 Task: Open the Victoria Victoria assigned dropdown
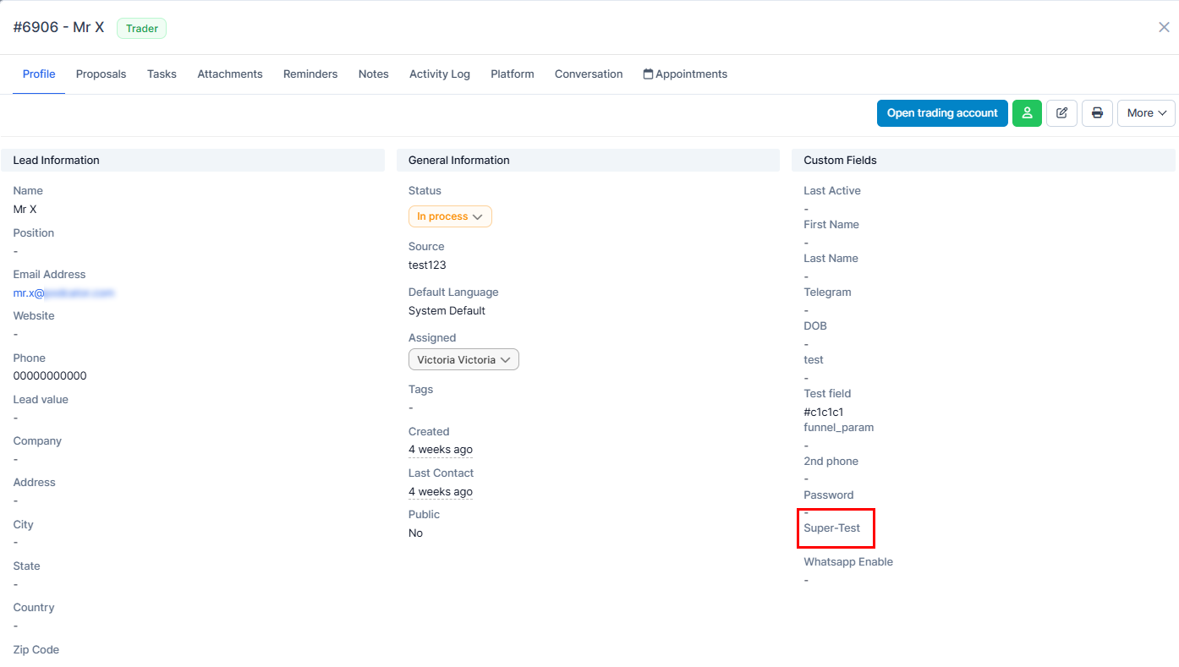pyautogui.click(x=463, y=360)
